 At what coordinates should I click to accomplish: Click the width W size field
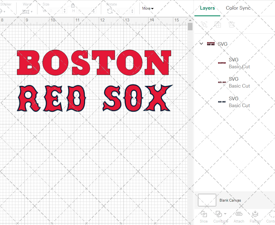click(55, 11)
